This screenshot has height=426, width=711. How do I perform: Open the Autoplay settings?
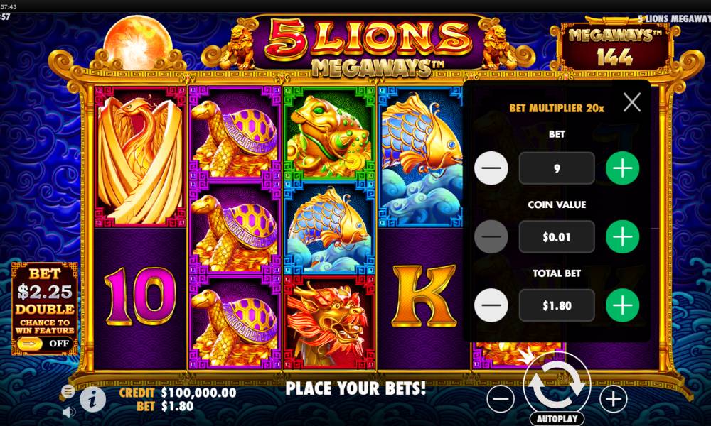click(x=557, y=419)
